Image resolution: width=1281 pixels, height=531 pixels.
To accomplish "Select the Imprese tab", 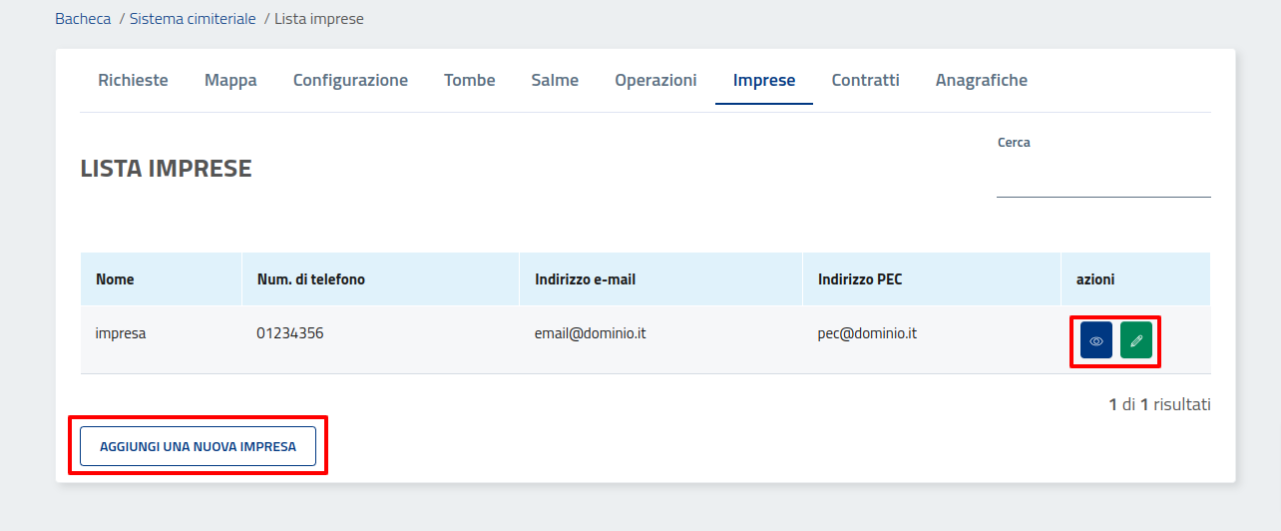I will 763,80.
